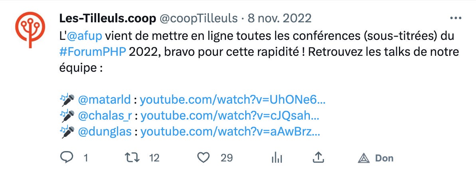
Task: Open the Les-Tilleuls.coop profile avatar
Action: pos(30,29)
